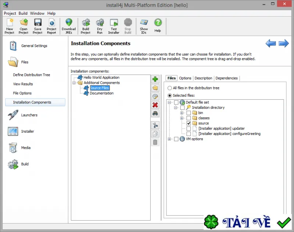Select the source folder row
294x232 pixels.
204,123
